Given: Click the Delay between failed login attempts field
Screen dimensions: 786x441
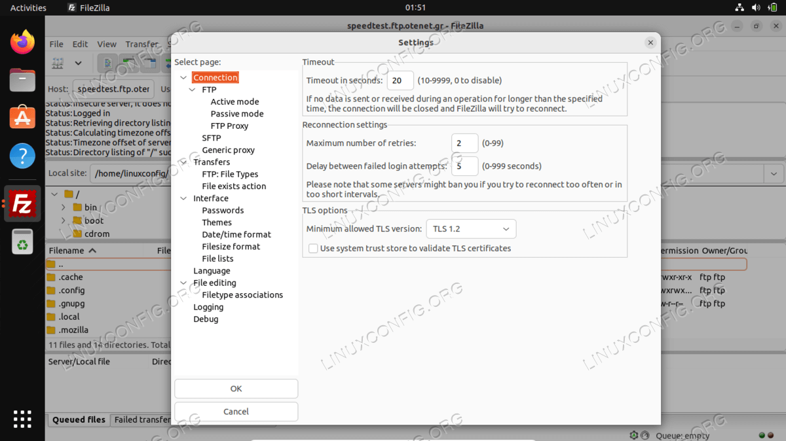Looking at the screenshot, I should 464,166.
